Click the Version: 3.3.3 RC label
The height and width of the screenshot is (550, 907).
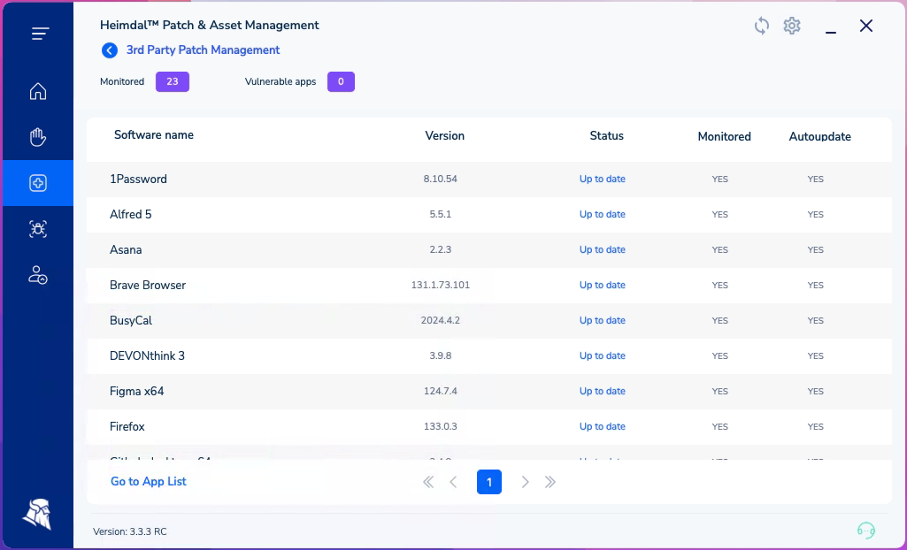click(x=129, y=531)
